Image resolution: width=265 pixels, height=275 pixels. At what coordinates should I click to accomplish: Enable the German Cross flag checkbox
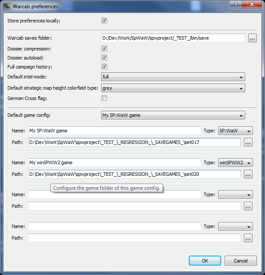pyautogui.click(x=104, y=98)
